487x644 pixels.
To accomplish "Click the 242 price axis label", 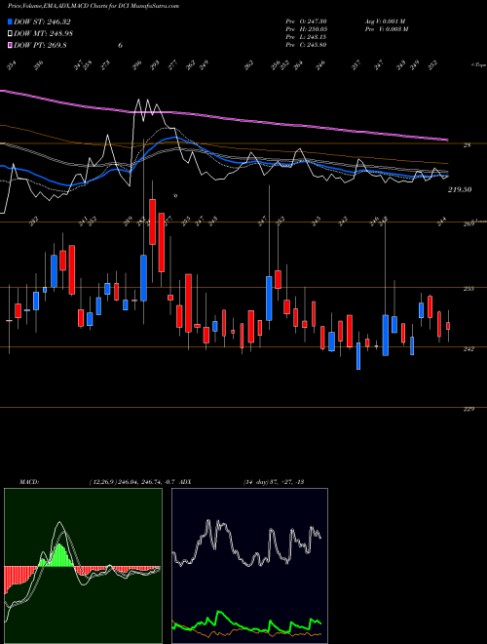I will (468, 348).
